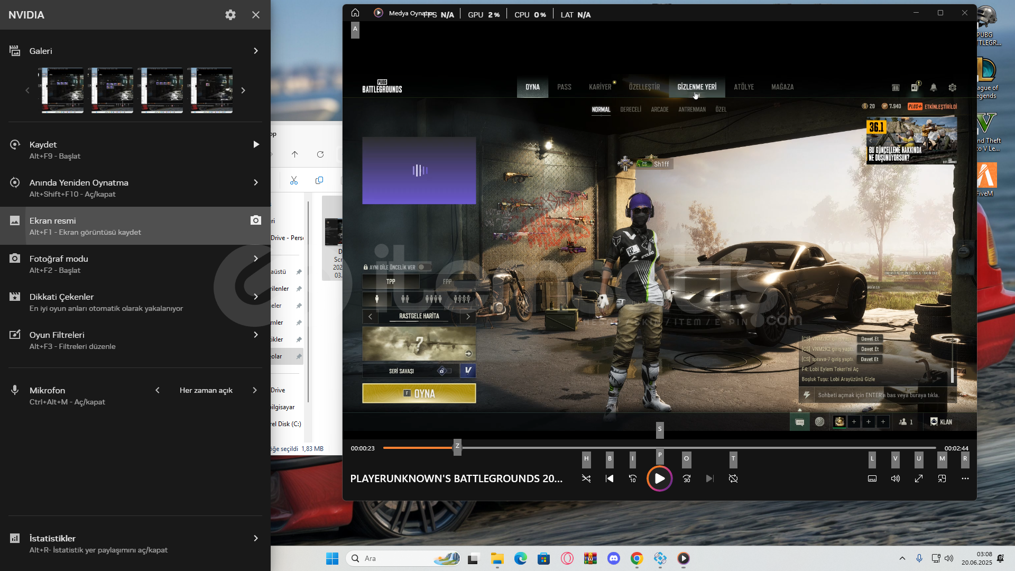This screenshot has height=571, width=1015.
Task: Toggle repeat mode in Media Player
Action: tap(733, 478)
